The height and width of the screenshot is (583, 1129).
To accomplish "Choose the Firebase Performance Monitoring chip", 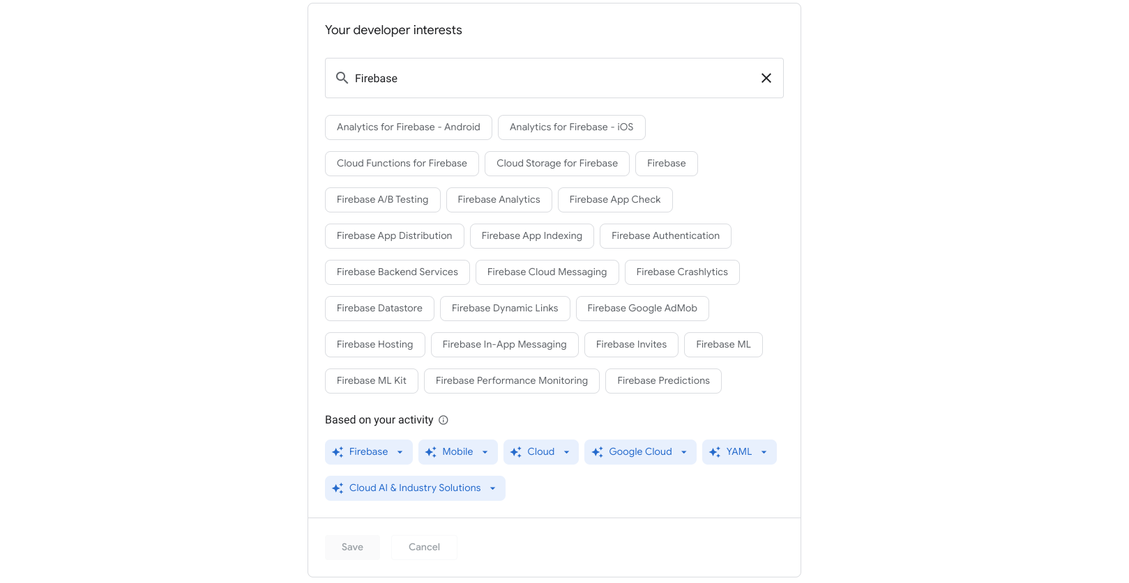I will pyautogui.click(x=511, y=381).
